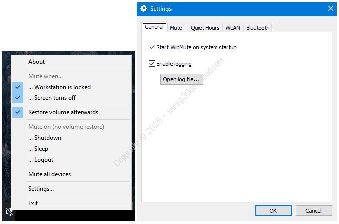Go to the Bluetooth tab

coord(258,28)
